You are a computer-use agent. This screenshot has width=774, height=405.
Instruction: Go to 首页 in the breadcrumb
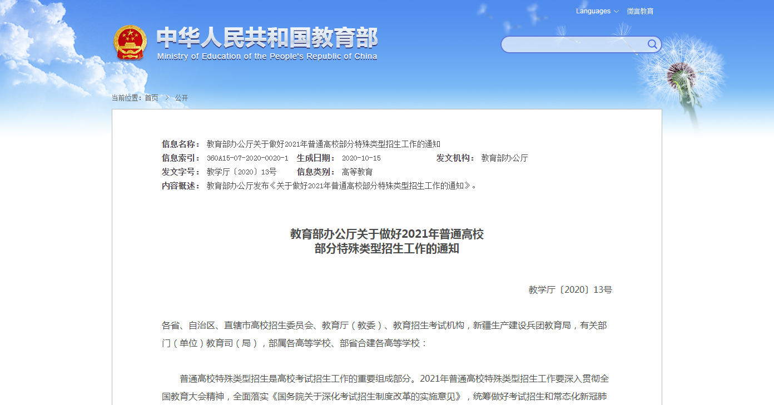[x=152, y=98]
